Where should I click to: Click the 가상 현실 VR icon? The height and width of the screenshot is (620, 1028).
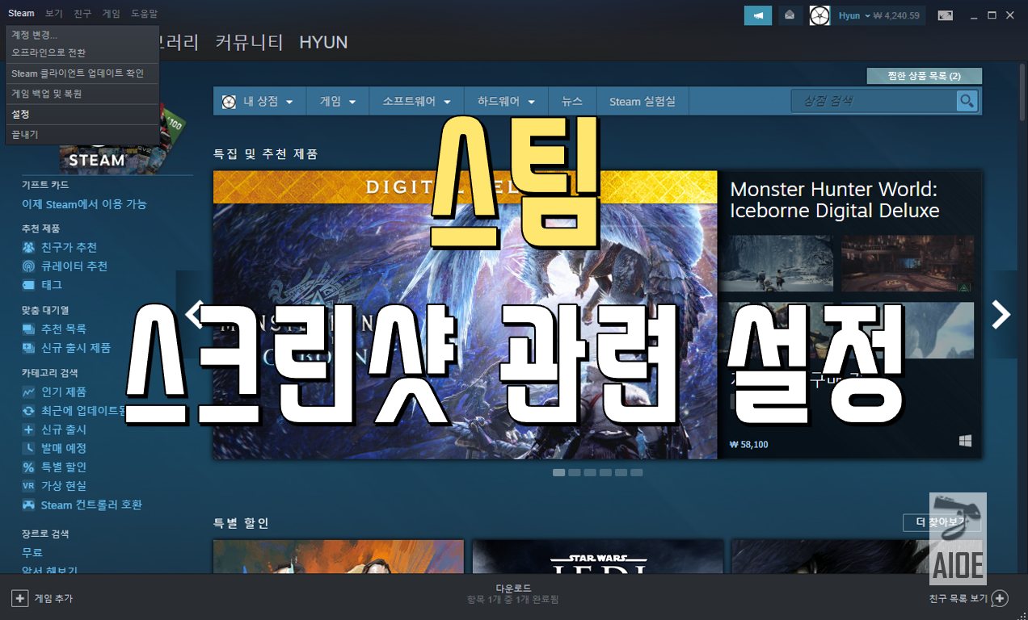click(x=28, y=486)
